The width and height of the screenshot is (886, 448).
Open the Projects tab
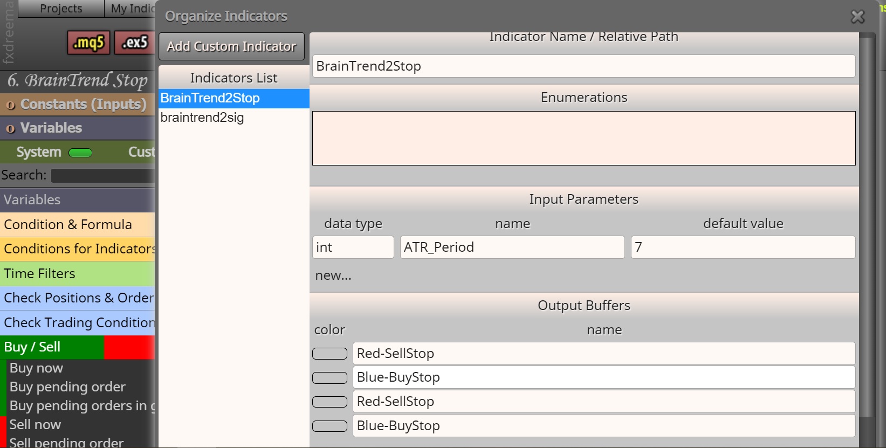(61, 9)
